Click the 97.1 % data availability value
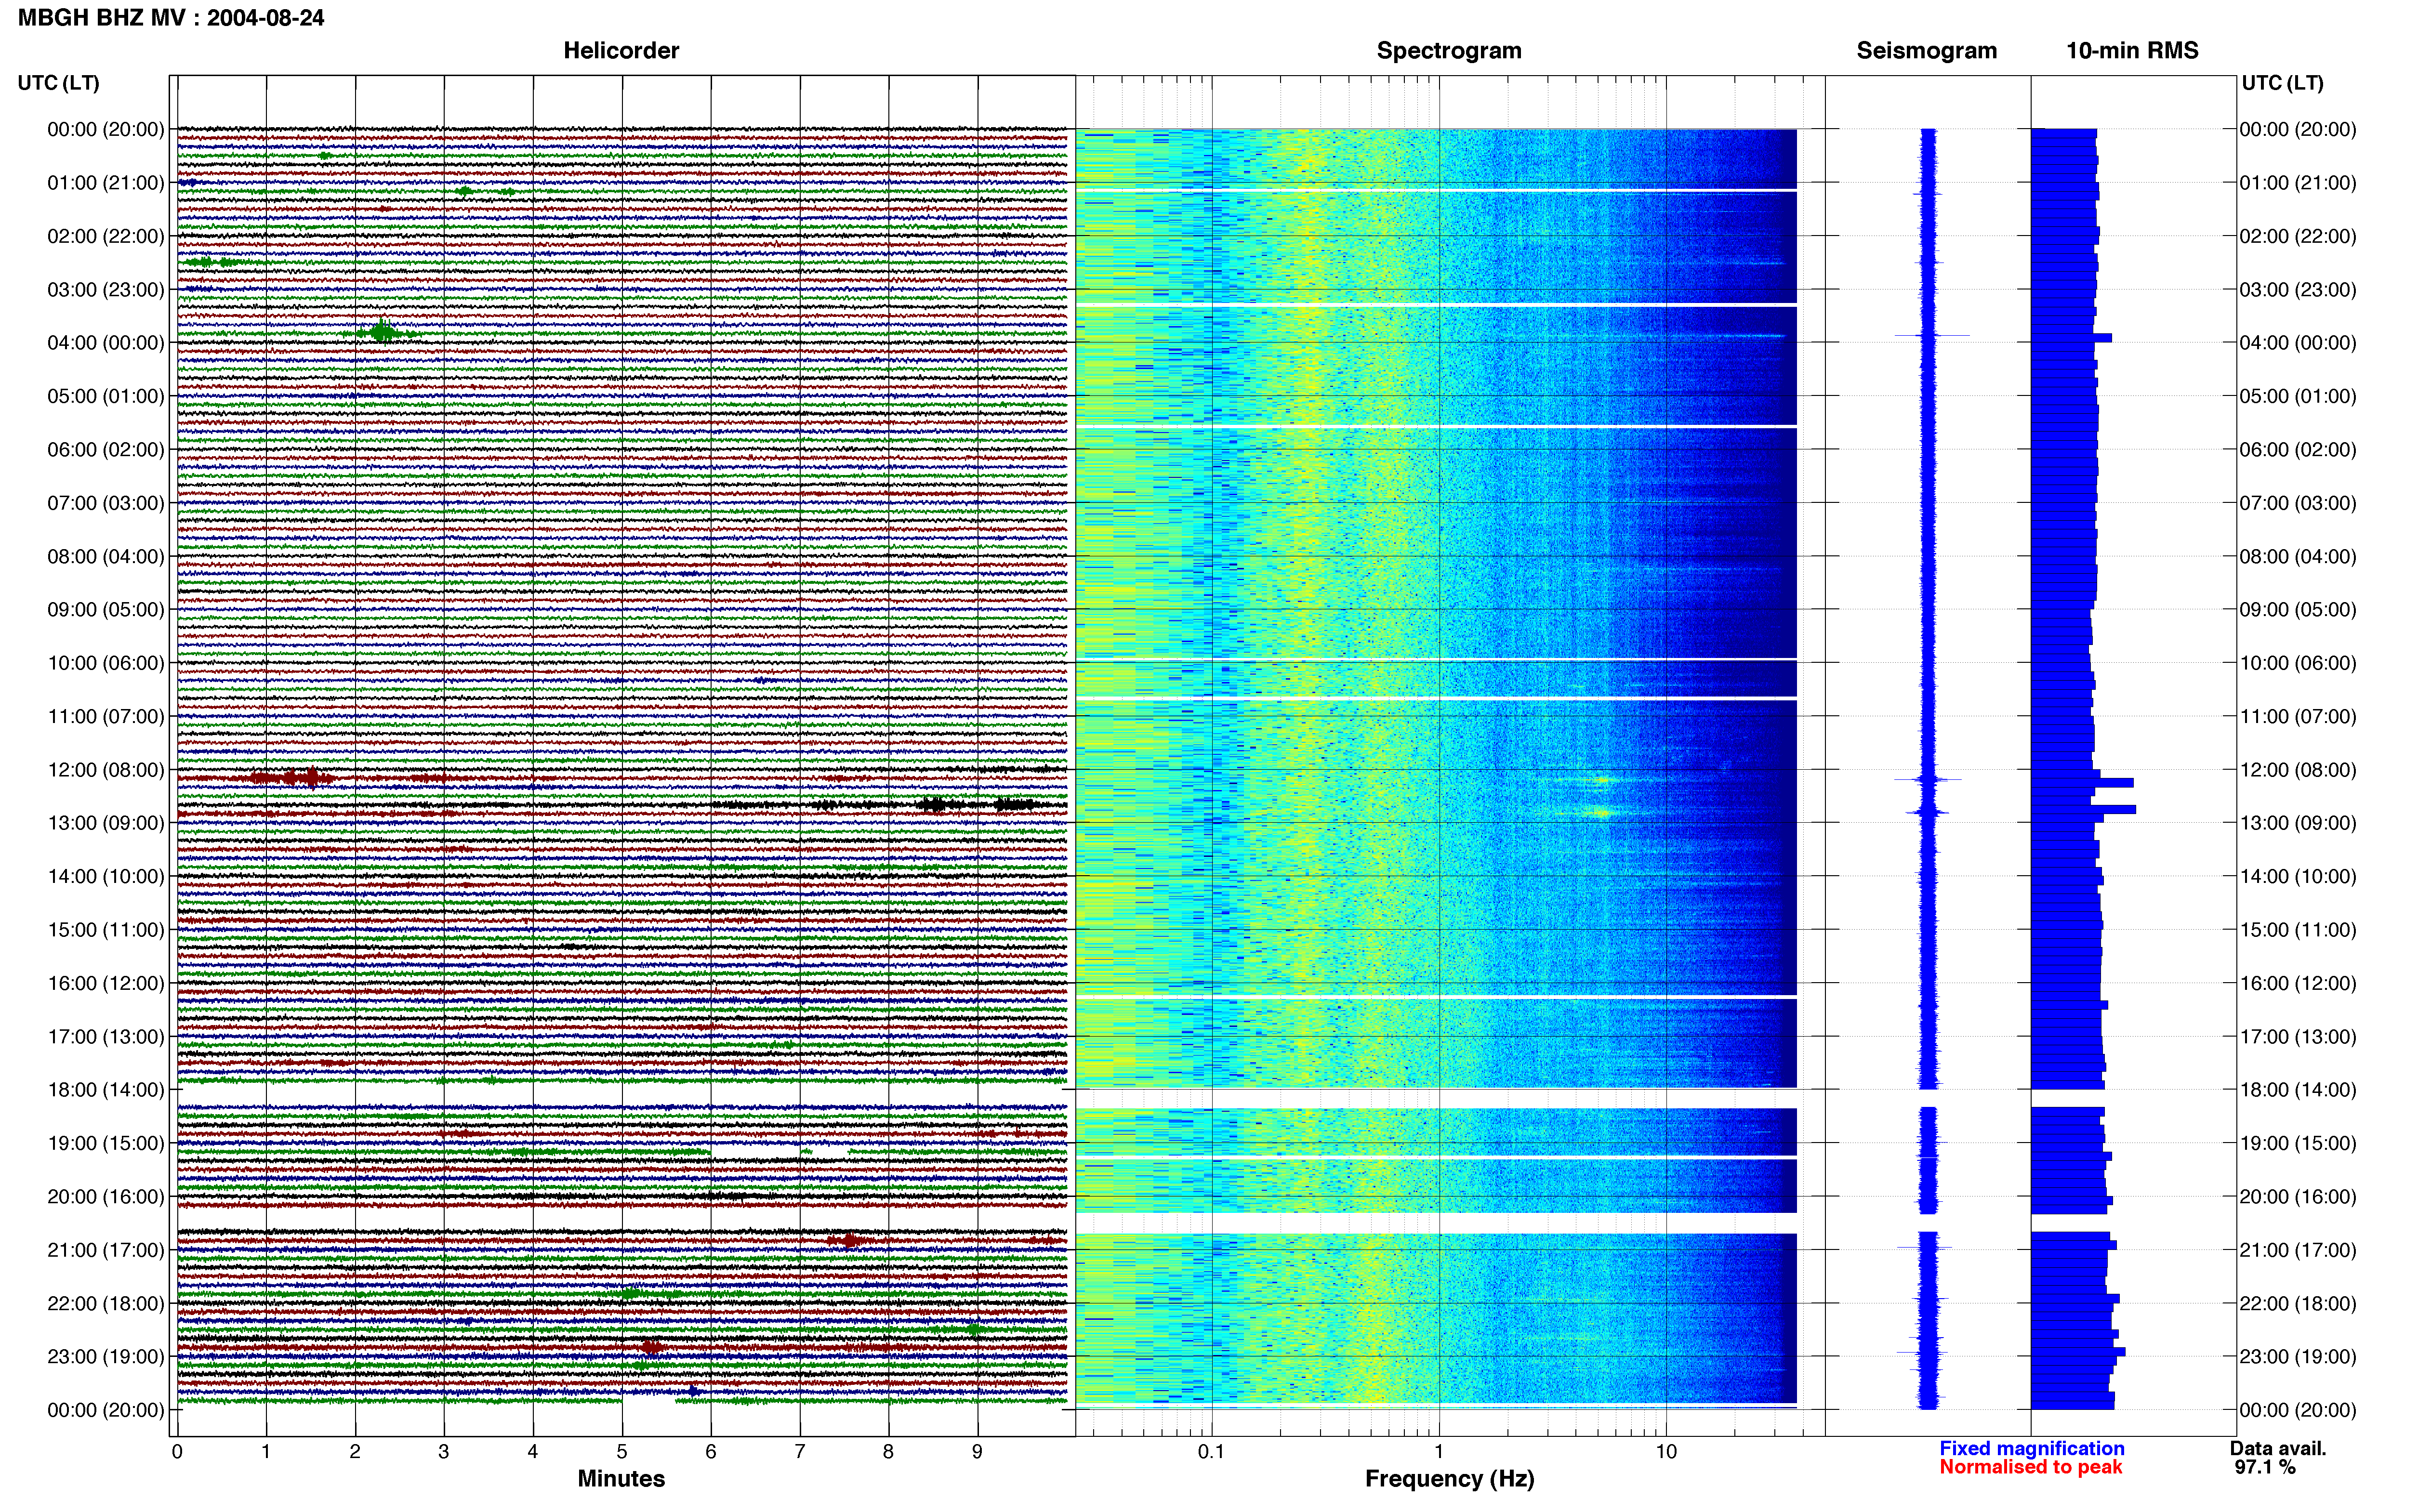Viewport: 2418px width, 1512px height. click(2265, 1467)
